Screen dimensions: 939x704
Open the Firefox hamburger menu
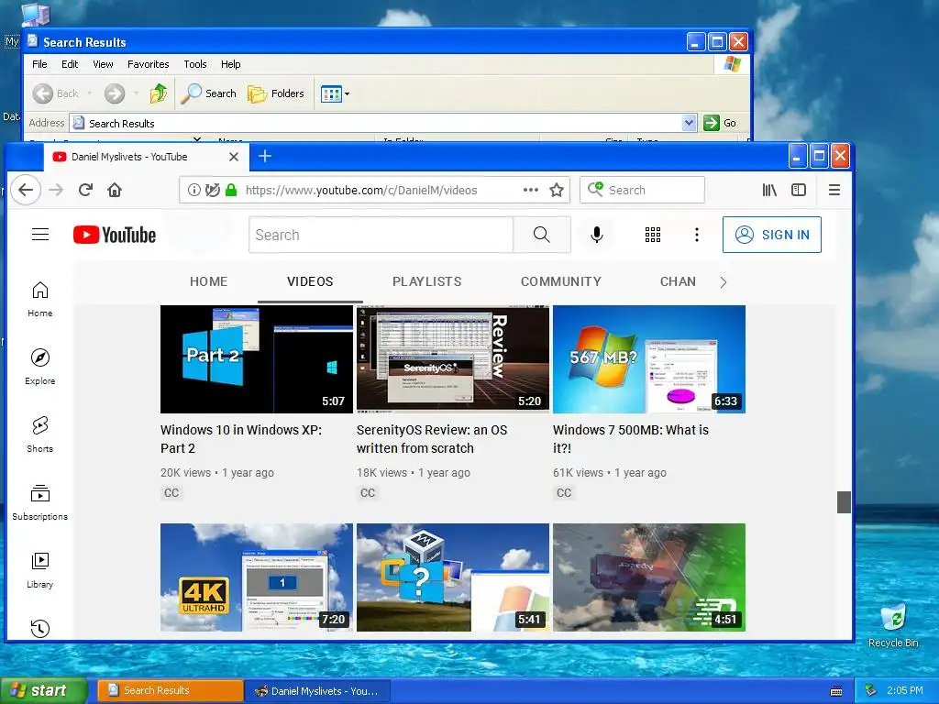[x=834, y=190]
